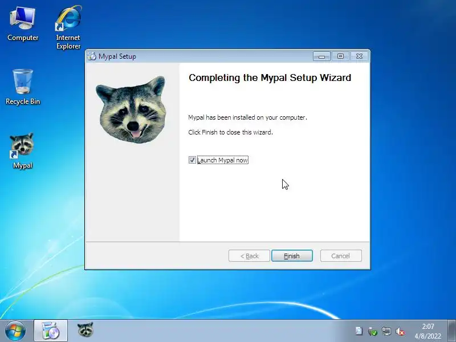Image resolution: width=456 pixels, height=342 pixels.
Task: Click the text 'Click Finish to close this wizard.'
Action: (231, 132)
